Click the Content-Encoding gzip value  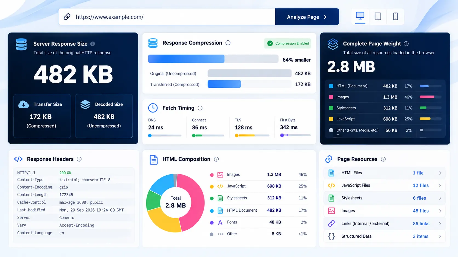tap(64, 187)
